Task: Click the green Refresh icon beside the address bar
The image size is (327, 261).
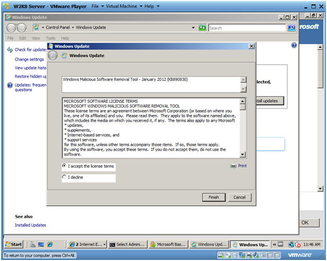Action: coord(202,28)
